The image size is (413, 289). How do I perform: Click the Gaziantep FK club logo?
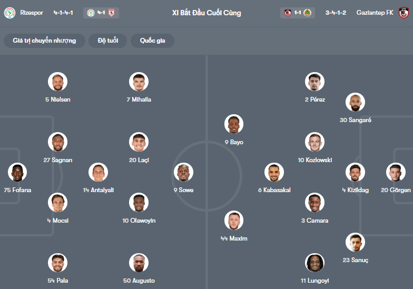click(404, 13)
